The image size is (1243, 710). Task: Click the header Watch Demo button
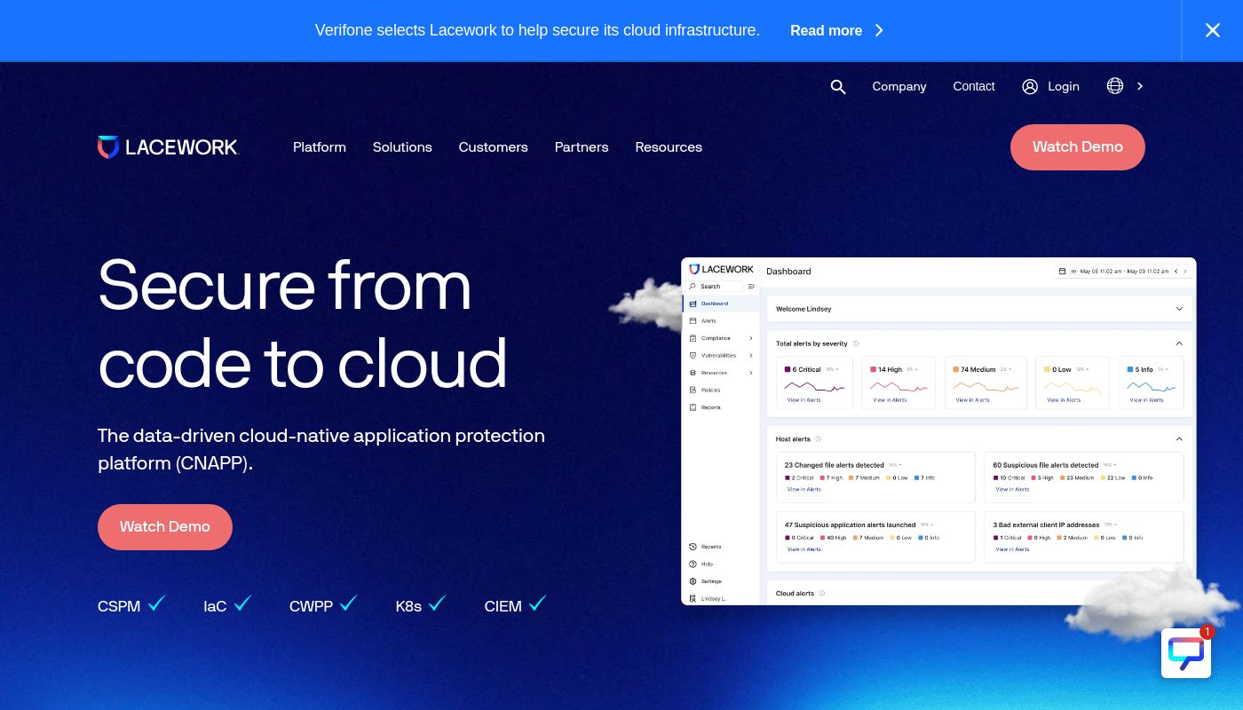point(1078,147)
